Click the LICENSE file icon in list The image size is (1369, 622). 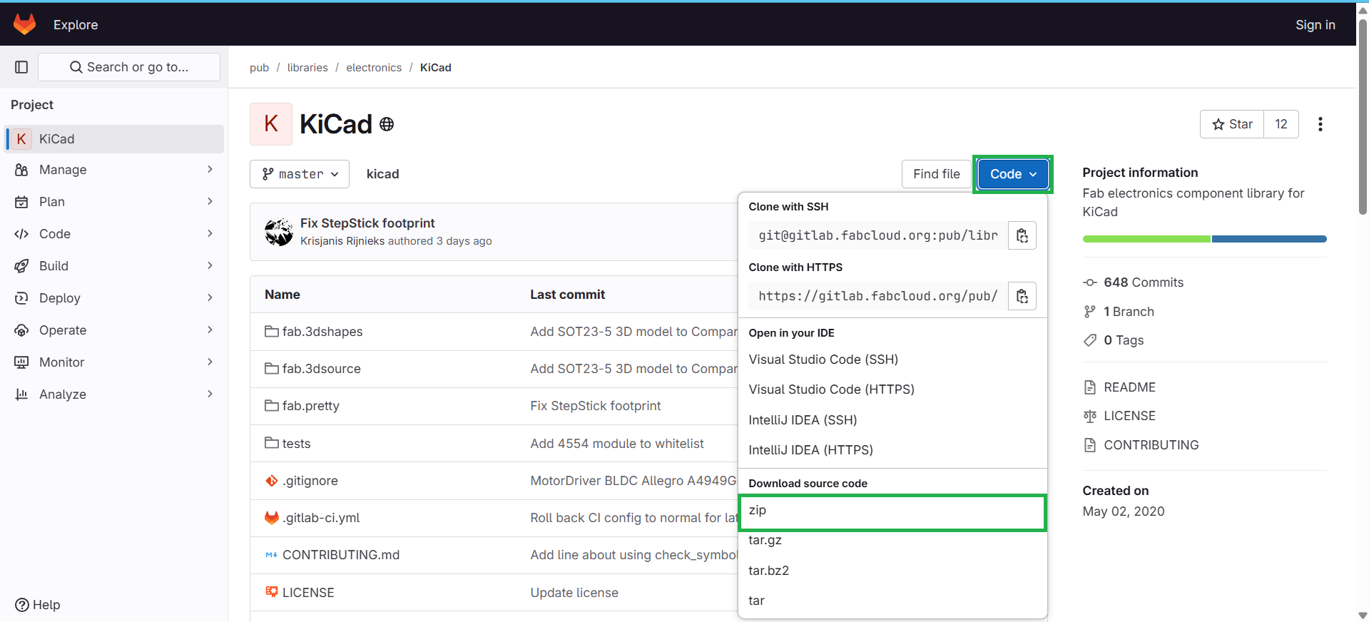coord(271,592)
